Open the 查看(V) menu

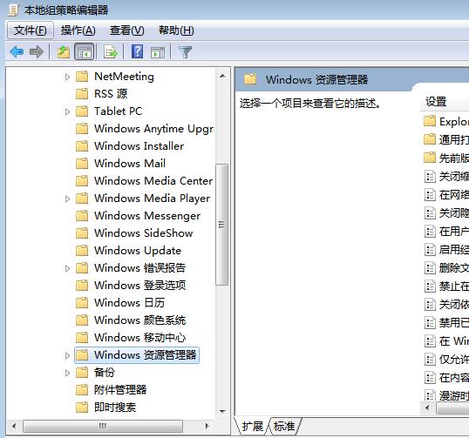[x=126, y=30]
